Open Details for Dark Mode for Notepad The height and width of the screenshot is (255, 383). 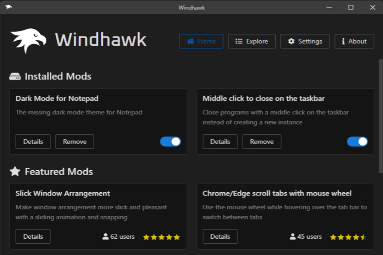33,141
